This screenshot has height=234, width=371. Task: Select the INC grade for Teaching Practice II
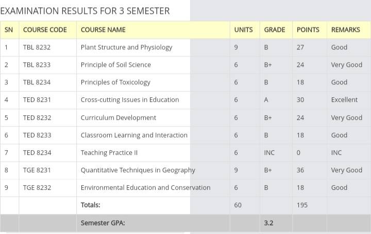pyautogui.click(x=269, y=153)
